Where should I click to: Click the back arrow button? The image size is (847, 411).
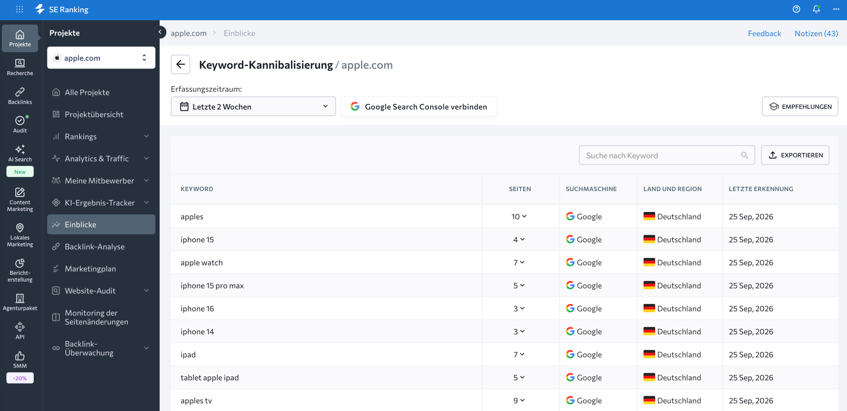(180, 64)
